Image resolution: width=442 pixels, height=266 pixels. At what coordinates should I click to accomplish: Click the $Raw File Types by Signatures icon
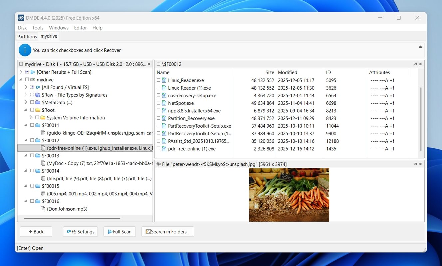coord(37,95)
